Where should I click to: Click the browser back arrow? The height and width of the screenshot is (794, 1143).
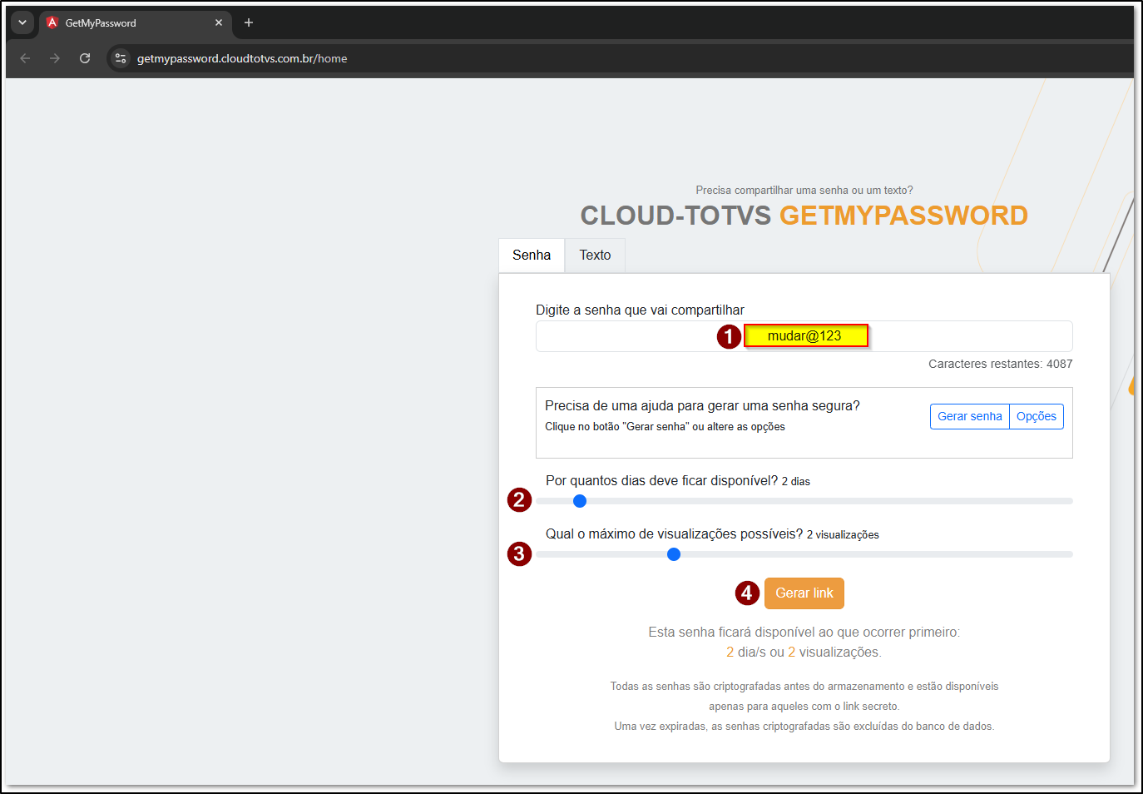click(x=25, y=58)
